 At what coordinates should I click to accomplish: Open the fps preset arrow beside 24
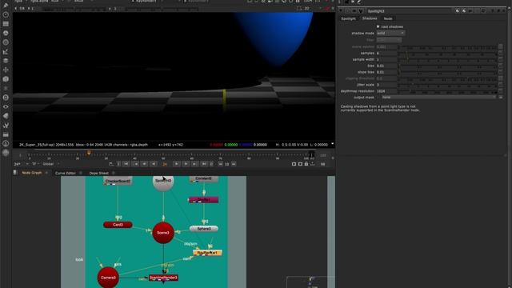(x=27, y=164)
